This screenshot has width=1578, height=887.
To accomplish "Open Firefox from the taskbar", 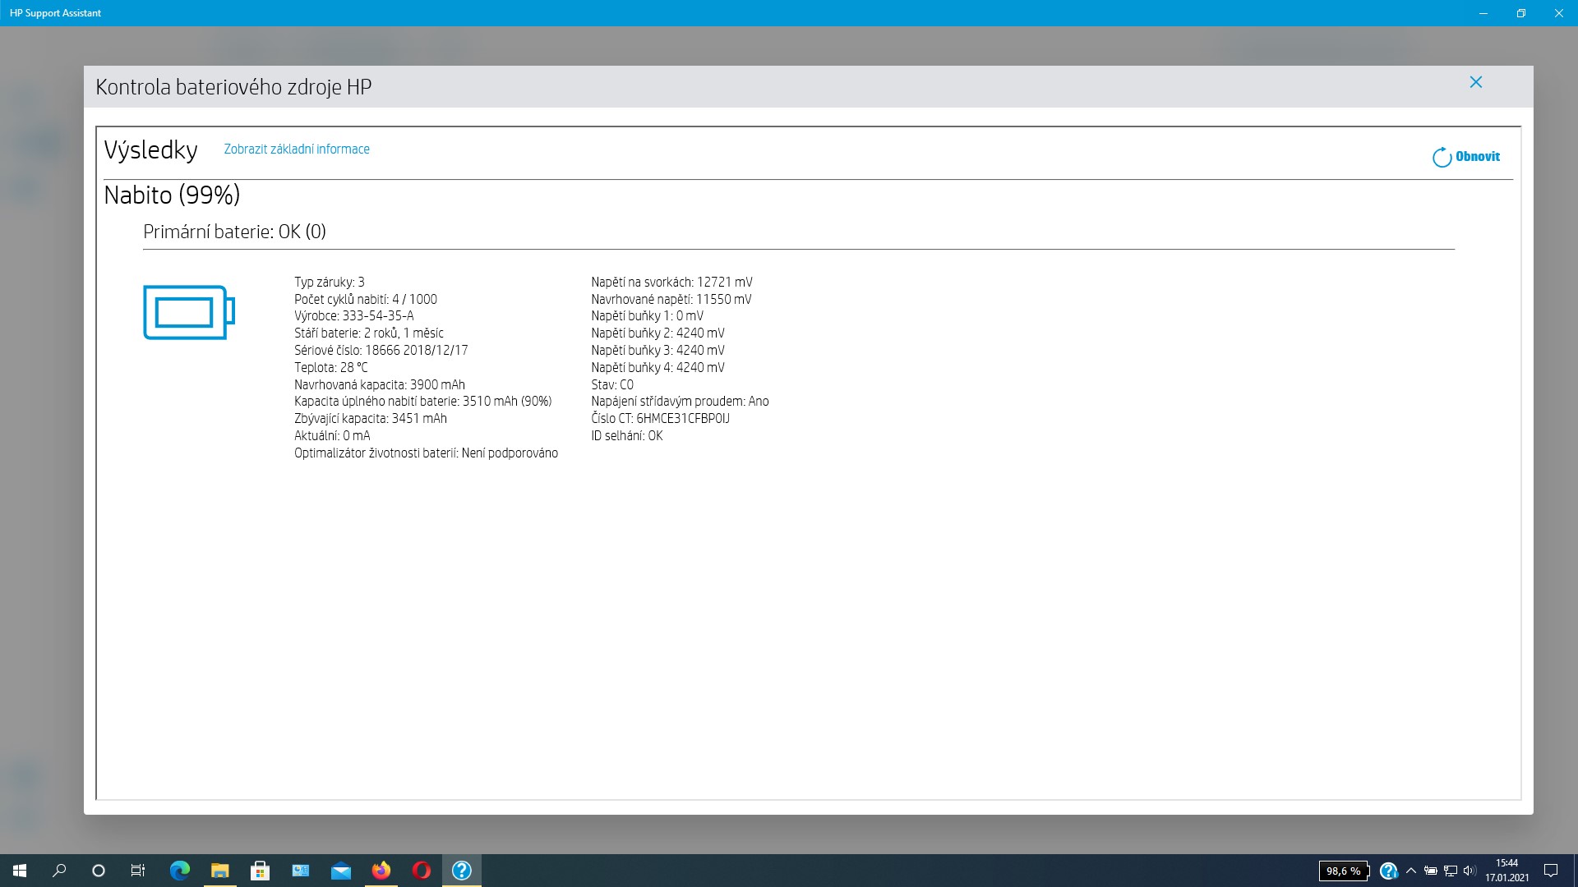I will 381,871.
